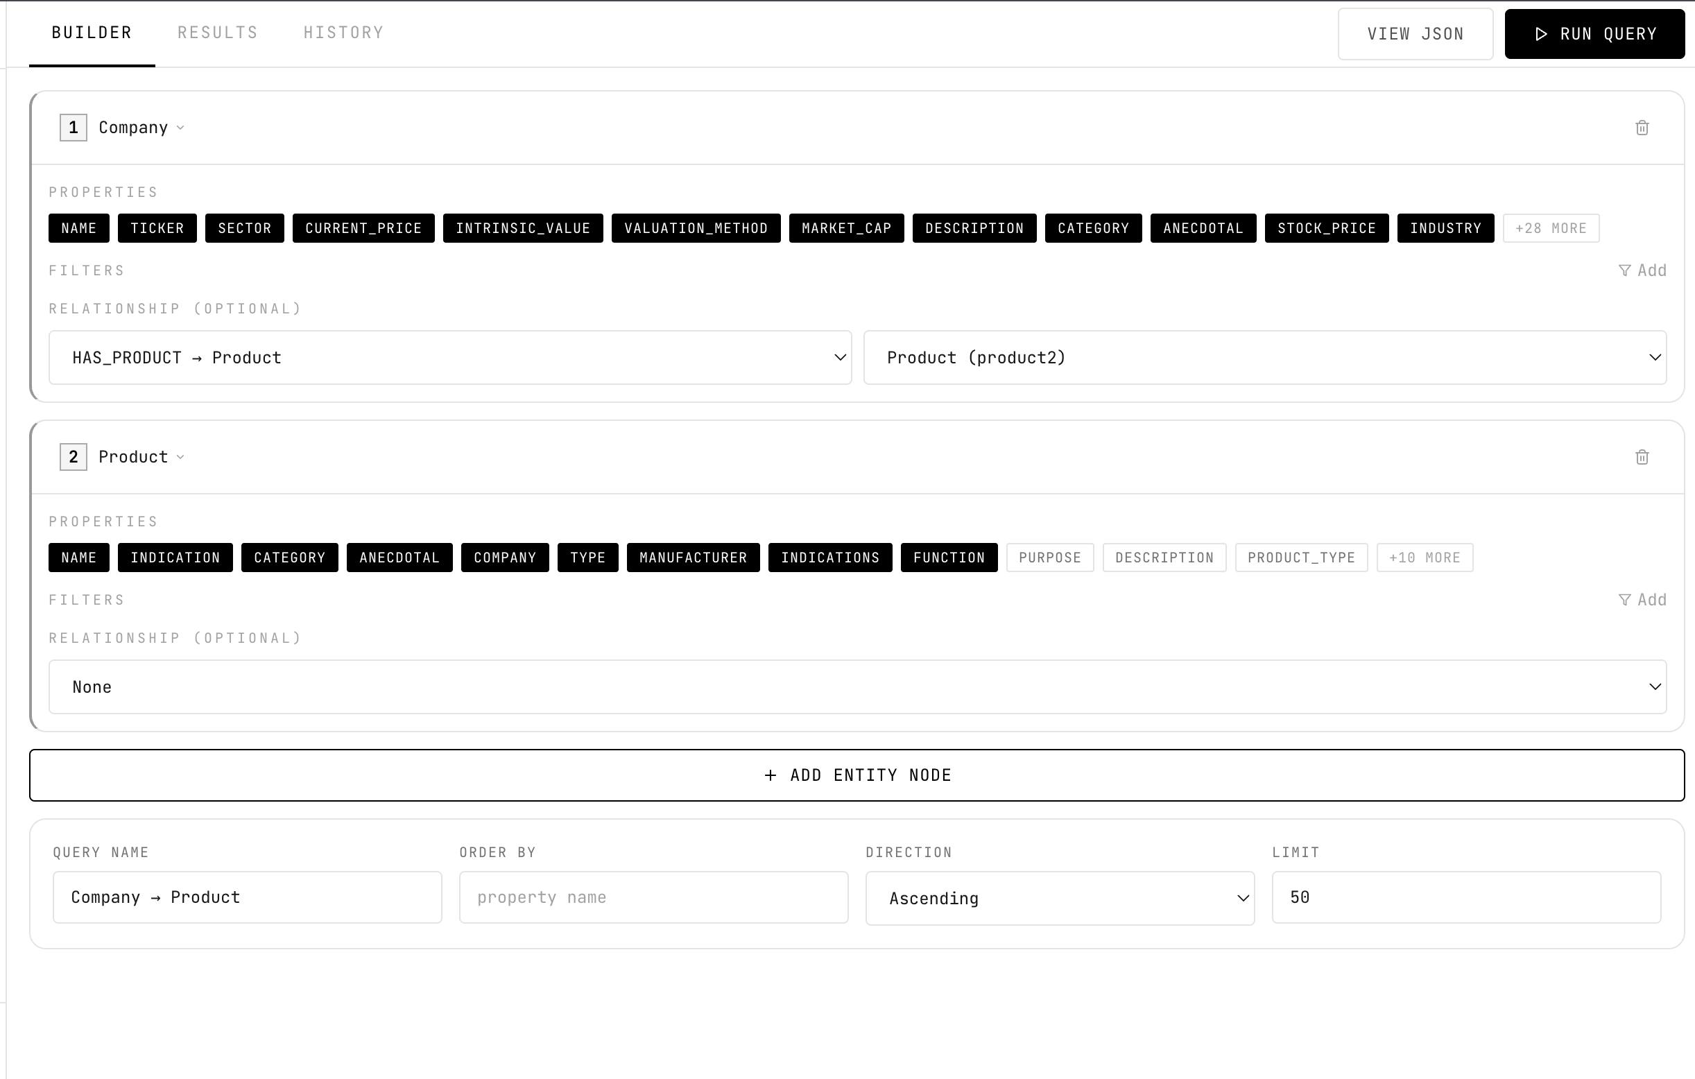Image resolution: width=1695 pixels, height=1079 pixels.
Task: Click the Limit input showing 50
Action: (x=1466, y=897)
